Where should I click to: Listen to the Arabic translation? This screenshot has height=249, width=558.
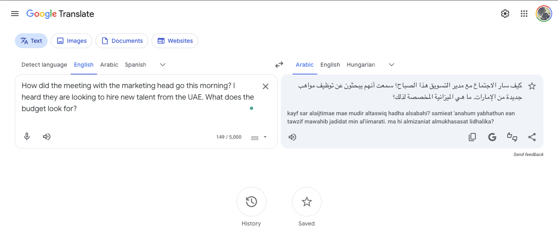[x=292, y=137]
